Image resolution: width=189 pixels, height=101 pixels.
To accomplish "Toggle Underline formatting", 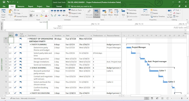I will click(37, 15).
